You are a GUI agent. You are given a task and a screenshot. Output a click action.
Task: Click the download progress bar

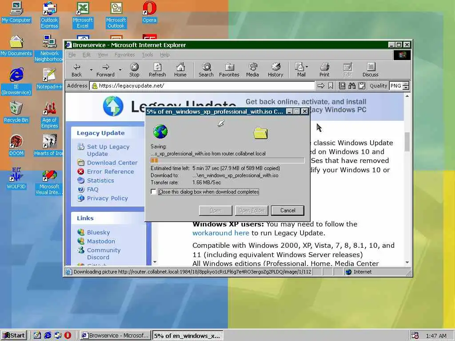point(227,160)
